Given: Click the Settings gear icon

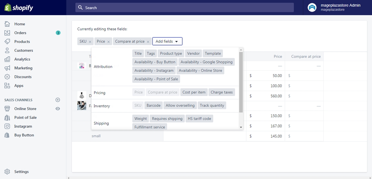Looking at the screenshot, I should coord(7,172).
